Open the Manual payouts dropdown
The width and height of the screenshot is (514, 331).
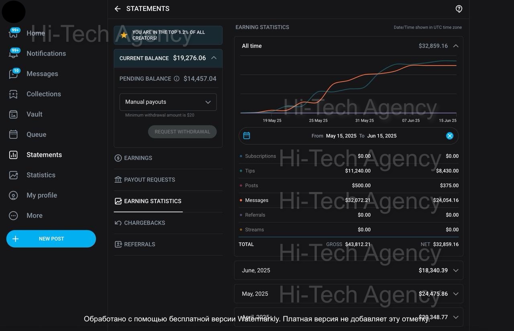pos(168,102)
